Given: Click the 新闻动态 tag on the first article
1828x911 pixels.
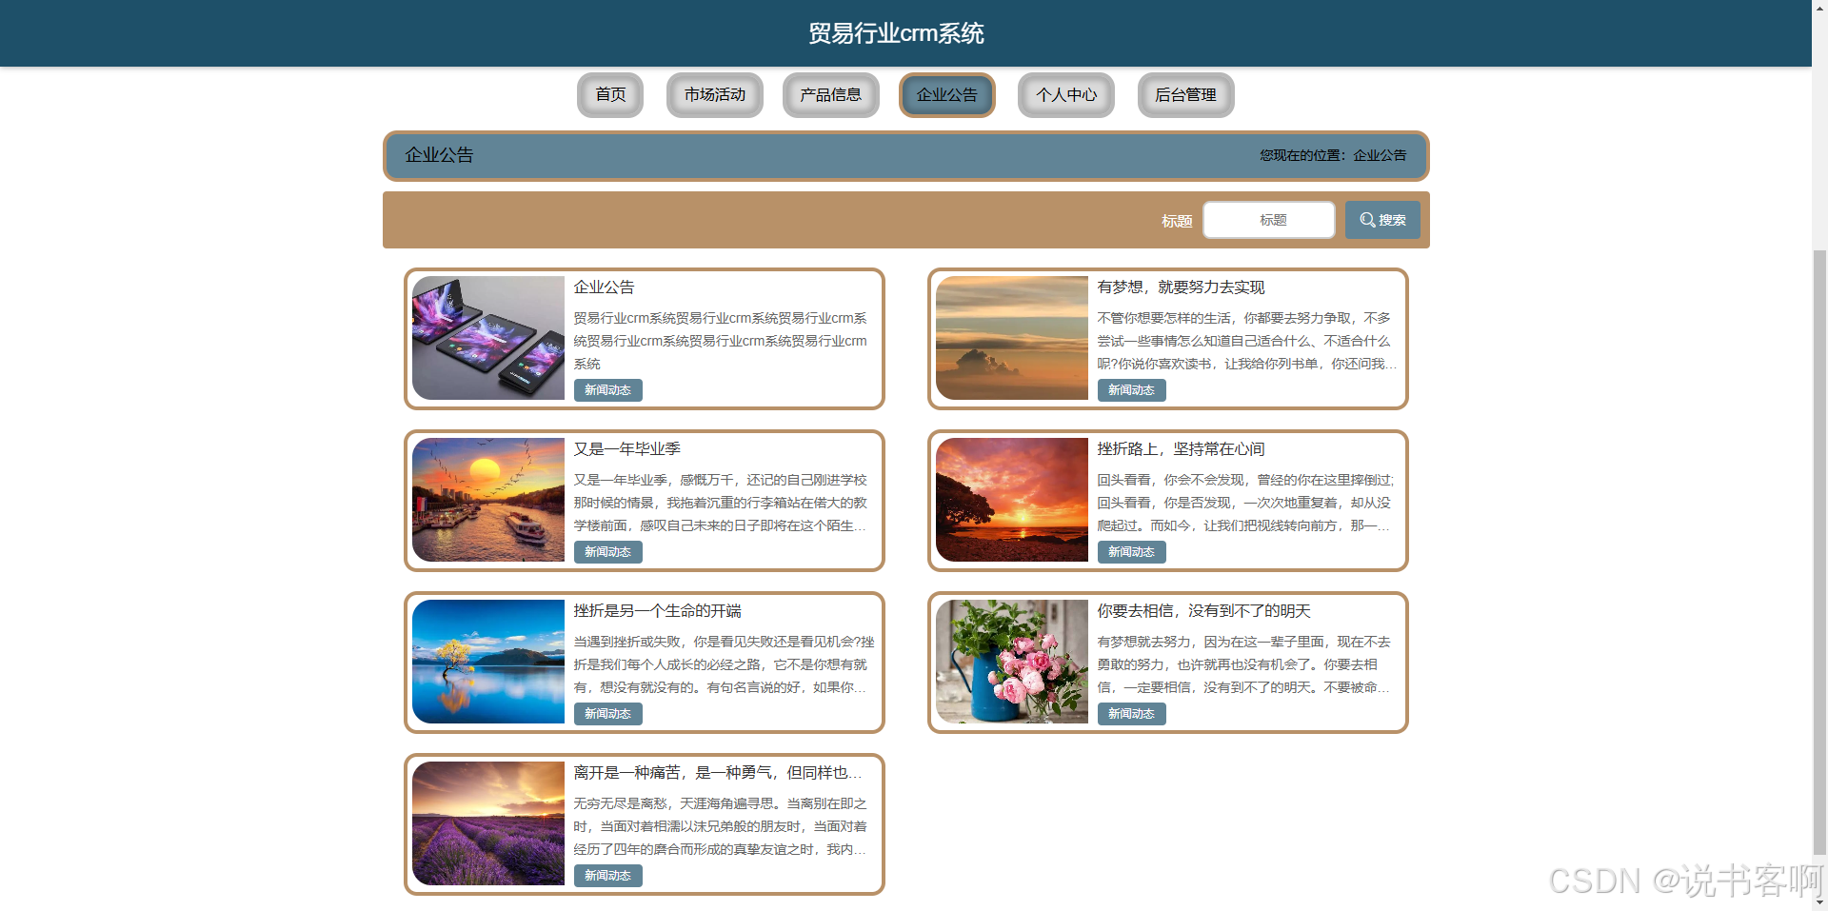Looking at the screenshot, I should [x=607, y=389].
